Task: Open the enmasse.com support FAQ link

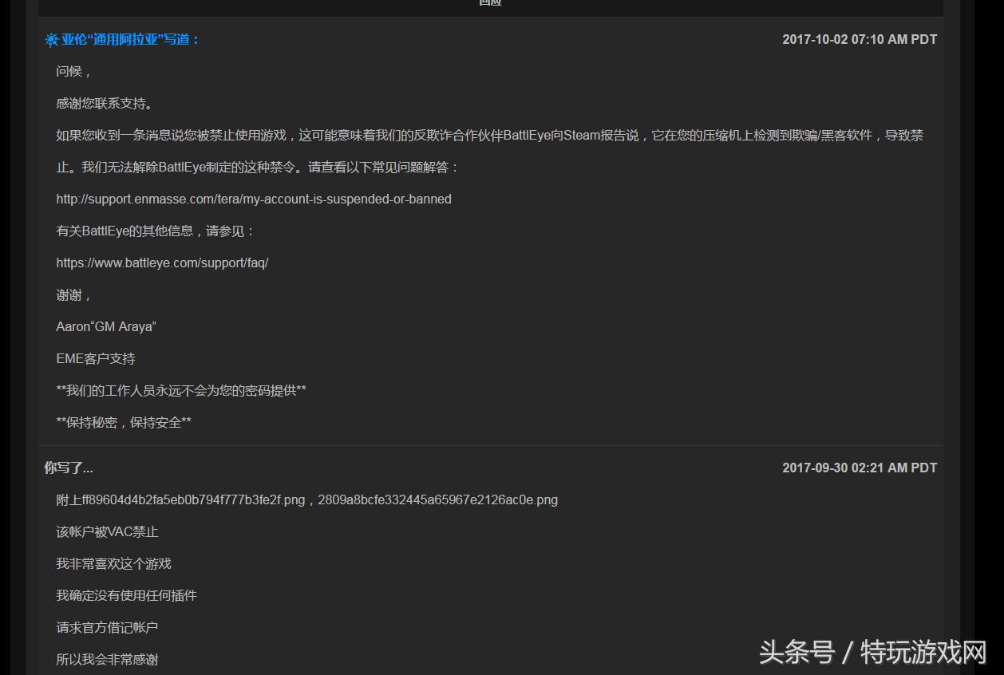Action: (x=254, y=199)
